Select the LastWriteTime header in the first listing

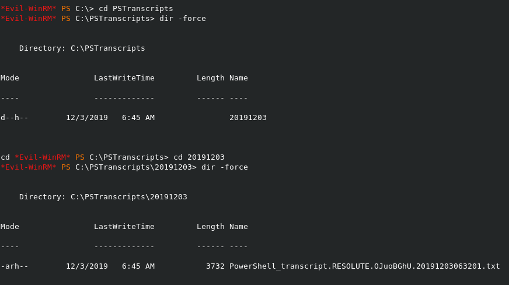point(124,78)
